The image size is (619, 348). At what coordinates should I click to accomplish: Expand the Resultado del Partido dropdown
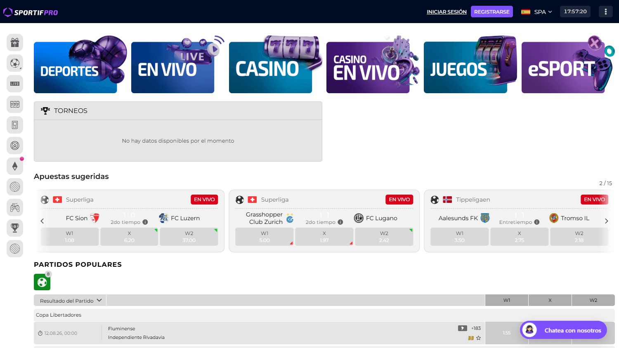70,301
